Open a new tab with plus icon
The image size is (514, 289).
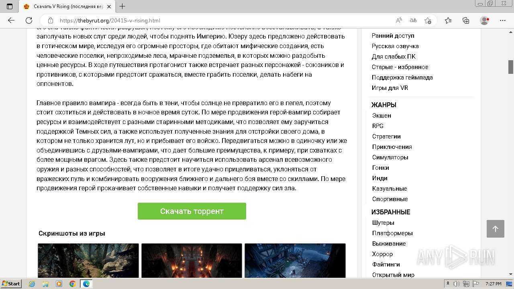(x=122, y=6)
